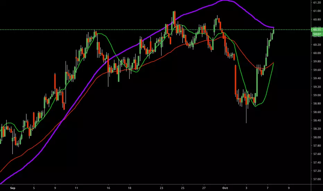
Task: Click the 58.00 price axis label
Action: (317, 137)
